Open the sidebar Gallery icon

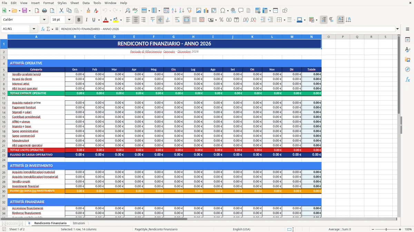tap(407, 59)
